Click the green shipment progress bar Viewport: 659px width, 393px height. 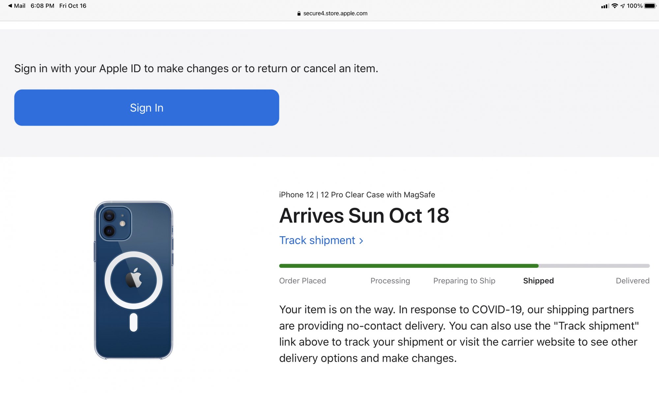point(409,266)
